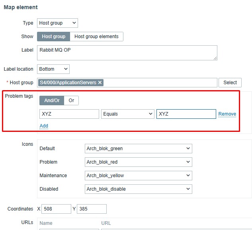Viewport: 252px width, 230px height.
Task: Choose Or problem tag evaluation
Action: point(71,101)
